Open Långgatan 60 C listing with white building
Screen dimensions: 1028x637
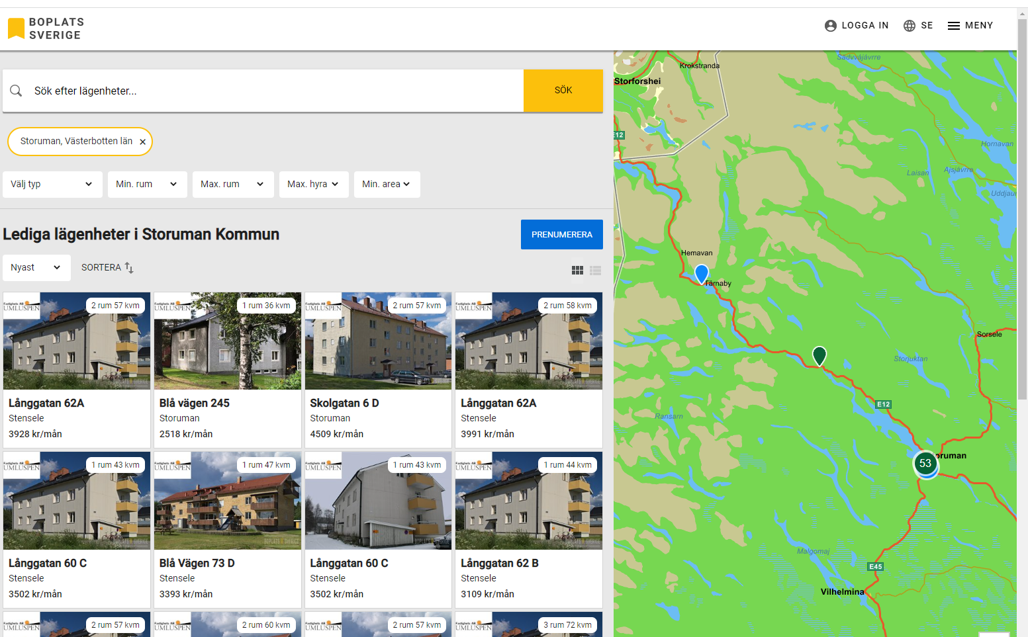(x=378, y=530)
